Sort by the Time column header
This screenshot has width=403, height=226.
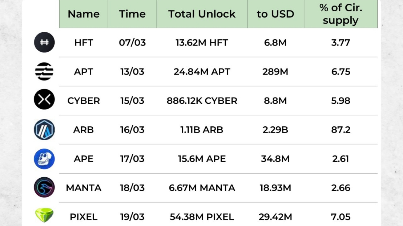pos(132,14)
